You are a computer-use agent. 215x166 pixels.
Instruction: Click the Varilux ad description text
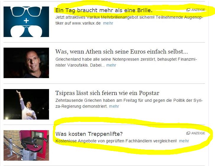129,20
